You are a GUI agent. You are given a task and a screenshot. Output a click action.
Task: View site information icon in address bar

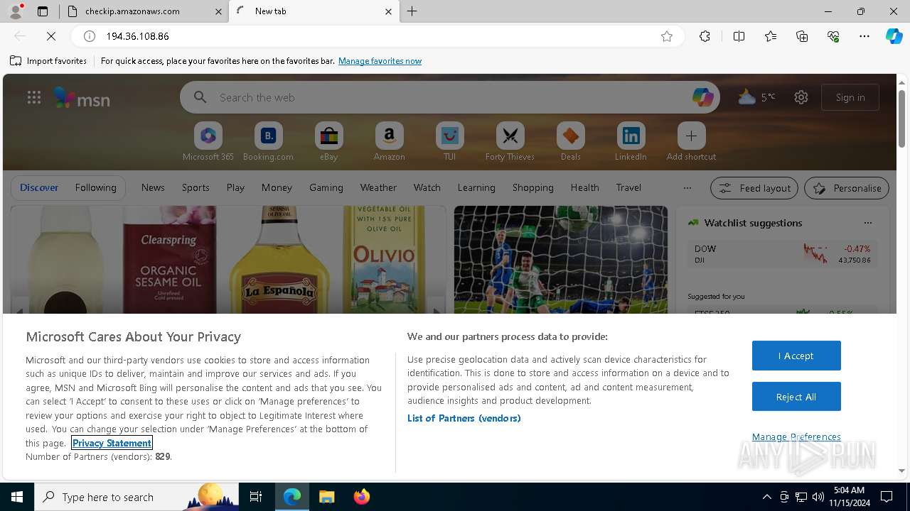90,36
